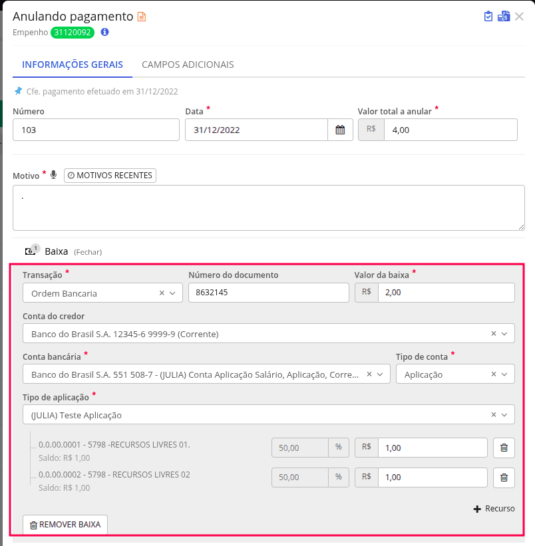Edit the Valor da baixa amount
The height and width of the screenshot is (546, 535).
click(x=446, y=293)
